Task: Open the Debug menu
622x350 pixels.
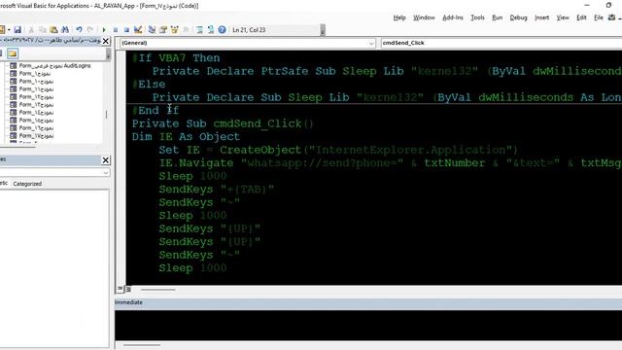Action: pos(518,17)
